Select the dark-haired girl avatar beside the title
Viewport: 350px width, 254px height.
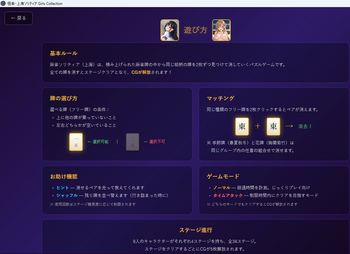[169, 30]
